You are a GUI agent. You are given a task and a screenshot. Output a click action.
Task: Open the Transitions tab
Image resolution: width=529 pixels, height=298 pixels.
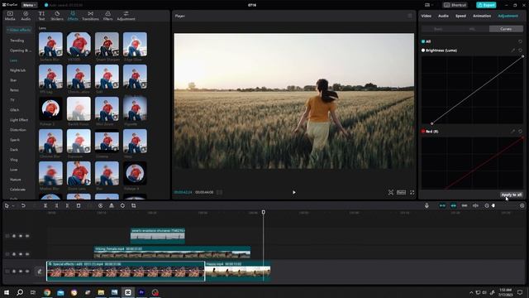(x=90, y=16)
